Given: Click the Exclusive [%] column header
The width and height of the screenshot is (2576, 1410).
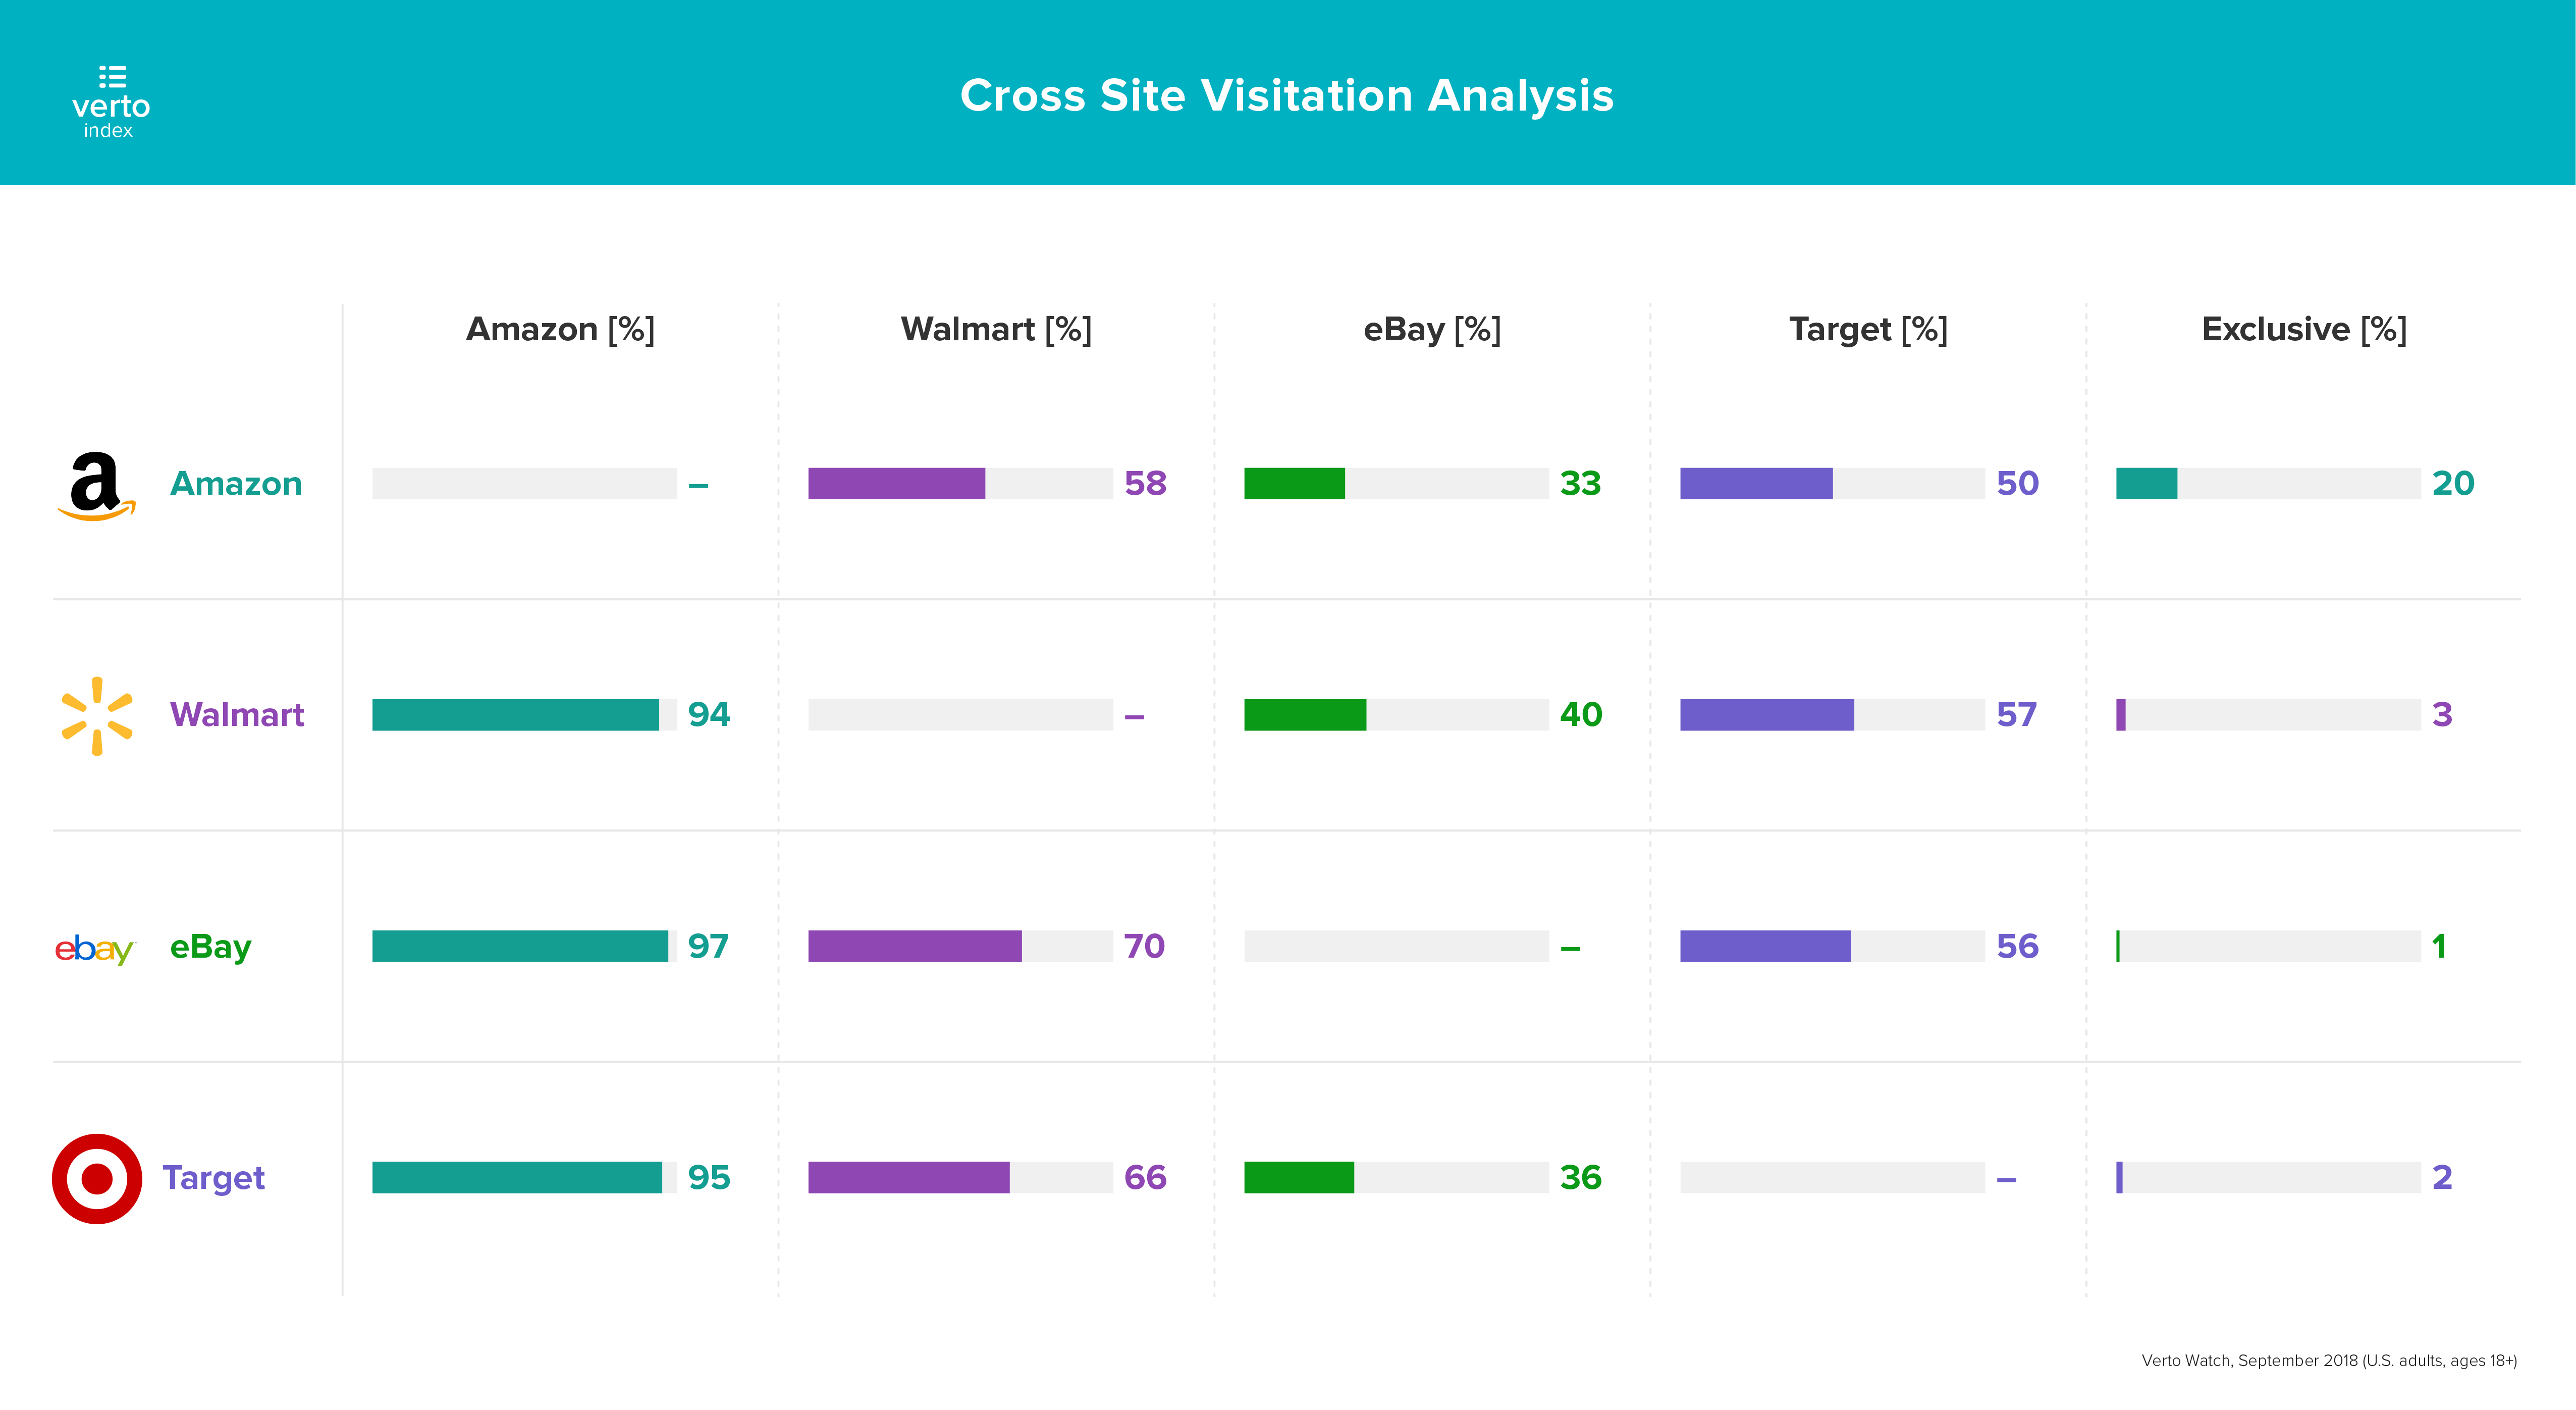Looking at the screenshot, I should 2304,329.
